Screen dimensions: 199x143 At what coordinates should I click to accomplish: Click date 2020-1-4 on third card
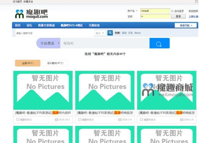click(189, 120)
